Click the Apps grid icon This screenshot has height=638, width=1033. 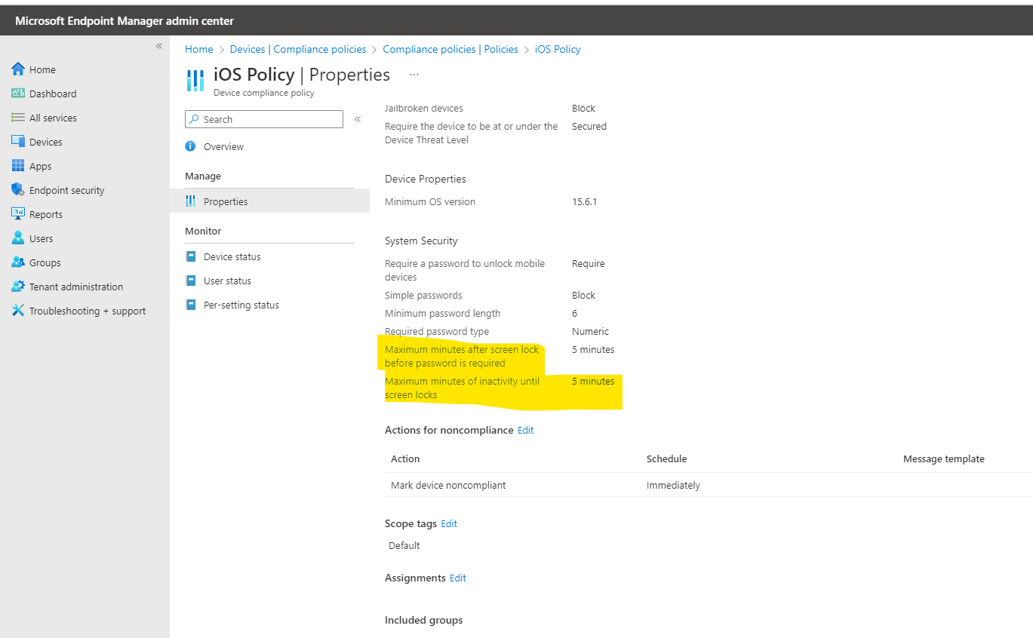click(x=18, y=166)
